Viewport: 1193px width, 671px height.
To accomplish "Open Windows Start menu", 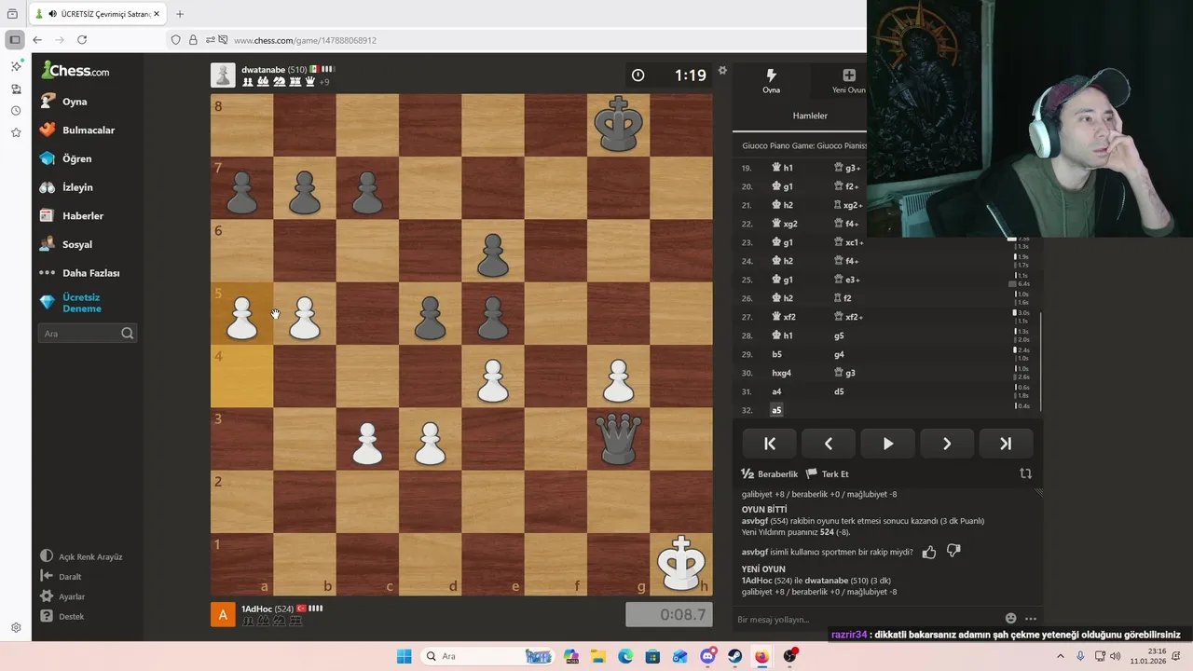I will [x=404, y=656].
